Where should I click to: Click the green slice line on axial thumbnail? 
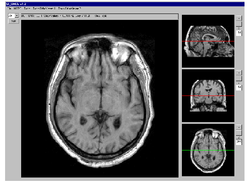(x=208, y=150)
